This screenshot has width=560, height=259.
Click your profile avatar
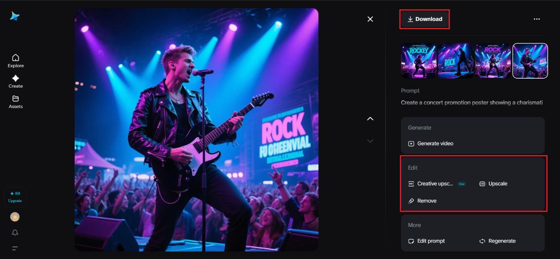point(15,217)
